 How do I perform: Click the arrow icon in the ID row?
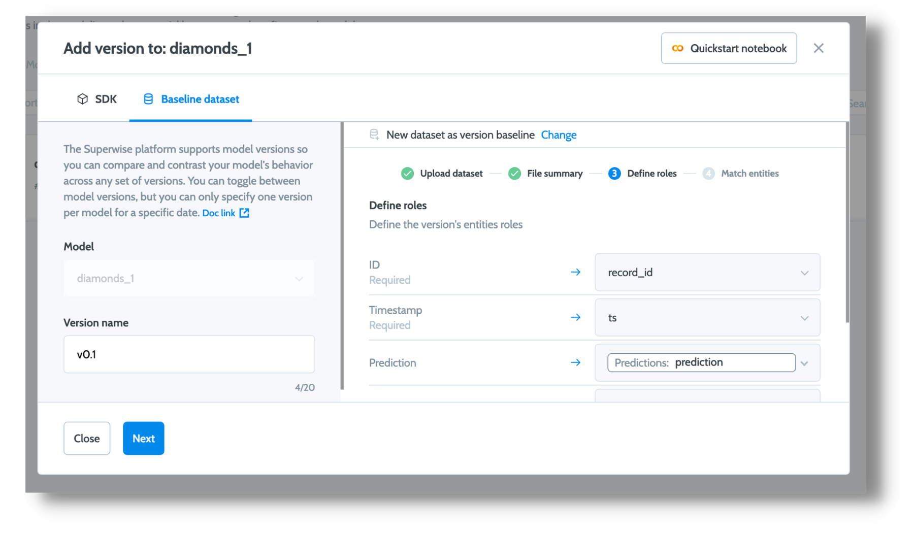pyautogui.click(x=575, y=272)
